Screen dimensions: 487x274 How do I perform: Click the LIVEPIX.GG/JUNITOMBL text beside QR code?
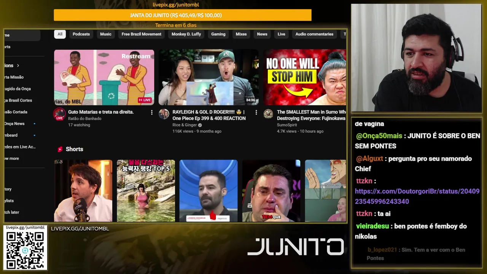[80, 229]
